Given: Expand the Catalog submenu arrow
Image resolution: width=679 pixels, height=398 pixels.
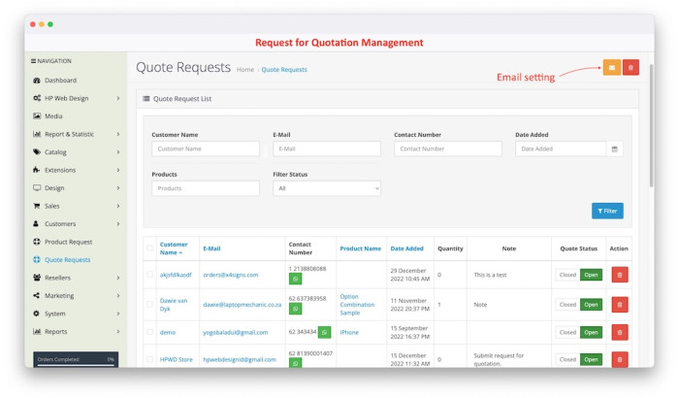Looking at the screenshot, I should pyautogui.click(x=117, y=152).
